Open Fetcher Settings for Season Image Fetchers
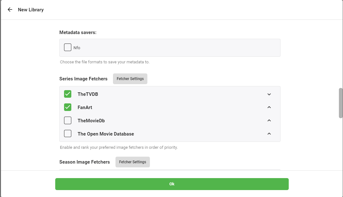343x197 pixels. (133, 162)
